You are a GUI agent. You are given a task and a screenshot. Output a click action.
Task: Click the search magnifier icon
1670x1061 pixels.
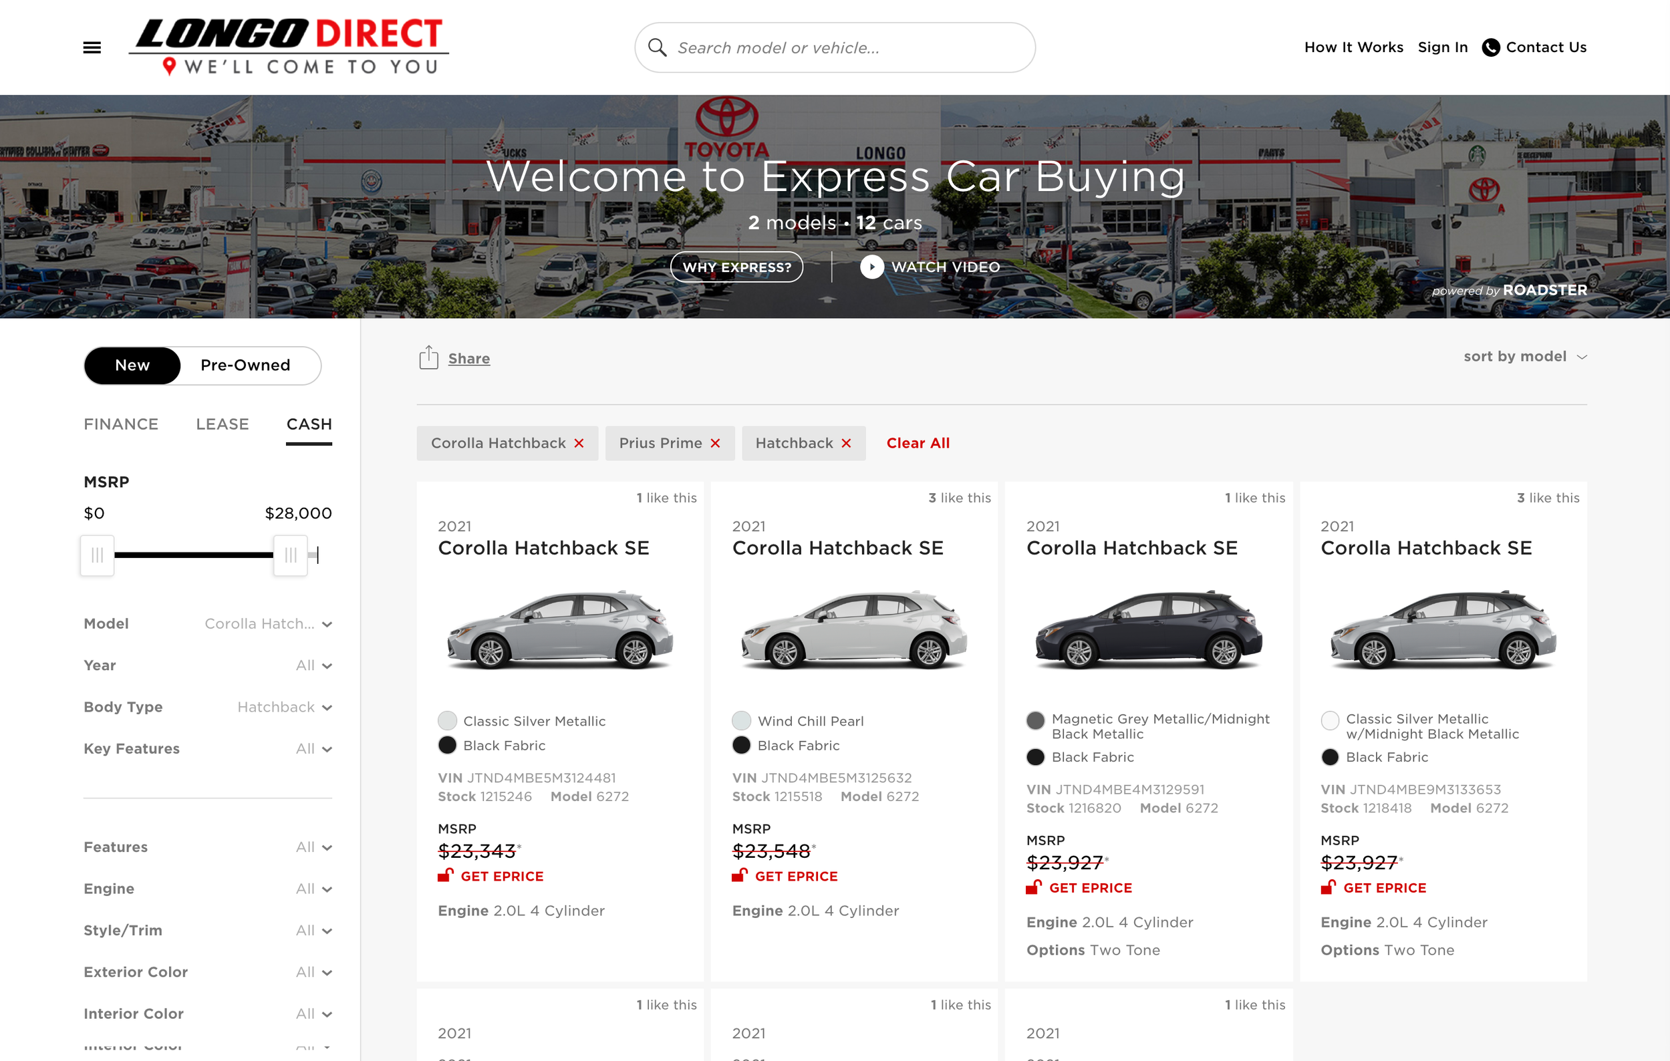coord(657,47)
